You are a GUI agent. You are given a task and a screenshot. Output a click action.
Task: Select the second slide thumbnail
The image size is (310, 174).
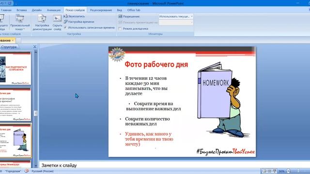(15, 104)
